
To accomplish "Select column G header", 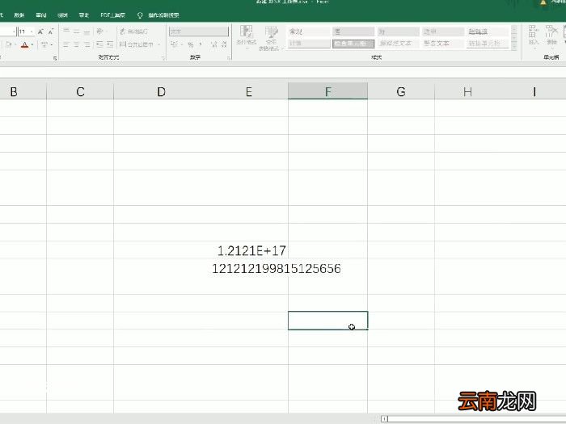I will click(401, 91).
